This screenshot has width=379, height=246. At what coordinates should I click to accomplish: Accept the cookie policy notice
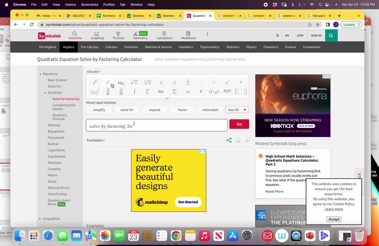click(x=333, y=219)
